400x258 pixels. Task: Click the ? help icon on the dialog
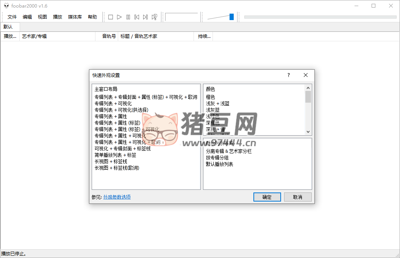tap(288, 75)
